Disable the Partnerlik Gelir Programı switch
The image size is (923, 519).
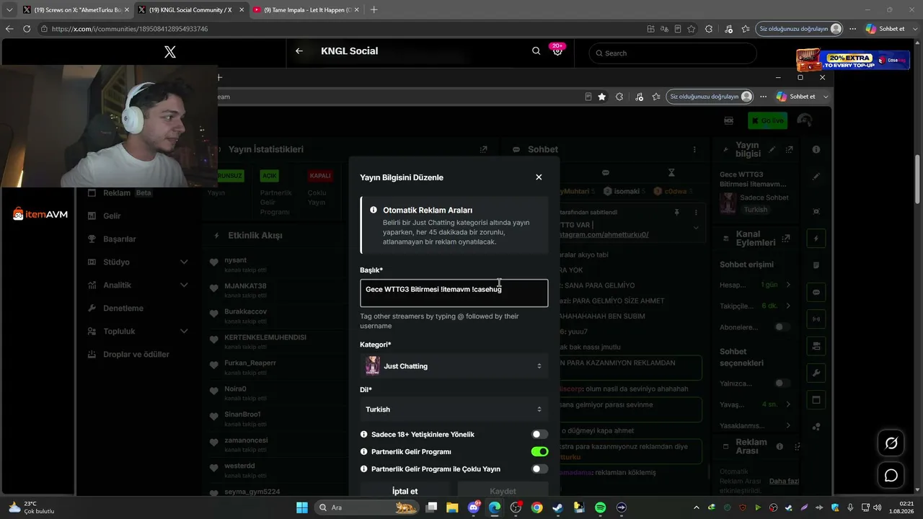[x=539, y=451]
